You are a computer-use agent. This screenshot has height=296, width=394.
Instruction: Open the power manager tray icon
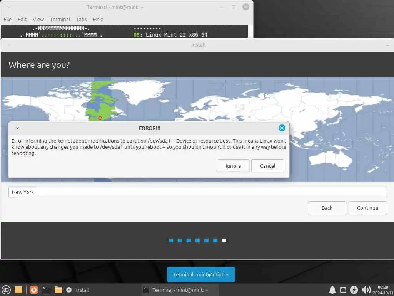(354, 290)
